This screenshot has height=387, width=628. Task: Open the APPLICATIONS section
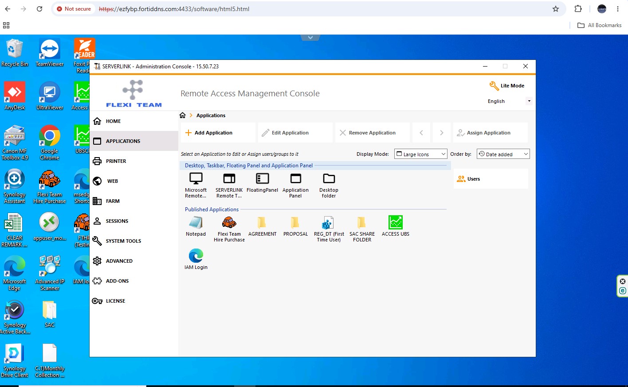tap(134, 141)
